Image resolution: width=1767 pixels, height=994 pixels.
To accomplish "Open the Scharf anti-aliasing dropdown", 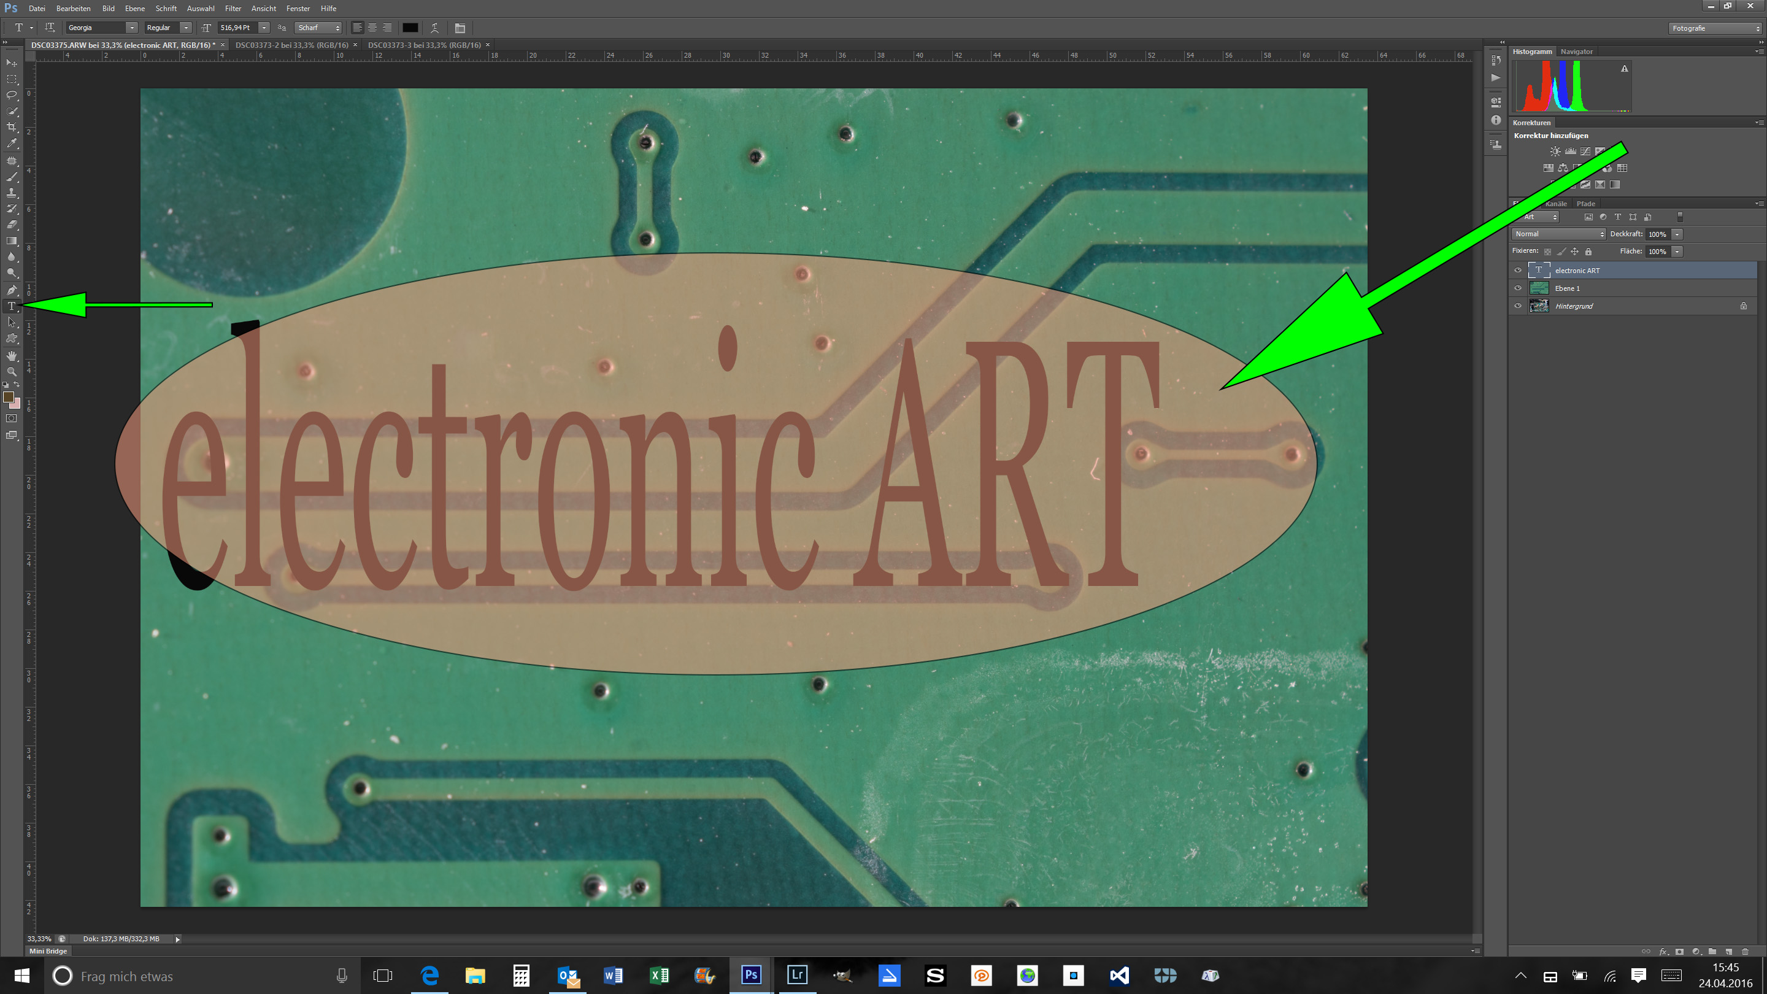I will (x=318, y=28).
